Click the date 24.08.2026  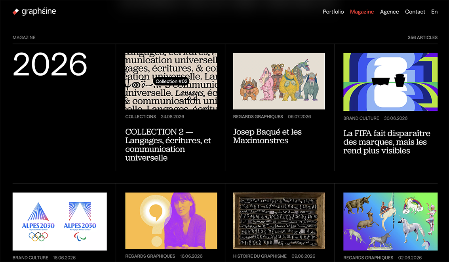[172, 116]
